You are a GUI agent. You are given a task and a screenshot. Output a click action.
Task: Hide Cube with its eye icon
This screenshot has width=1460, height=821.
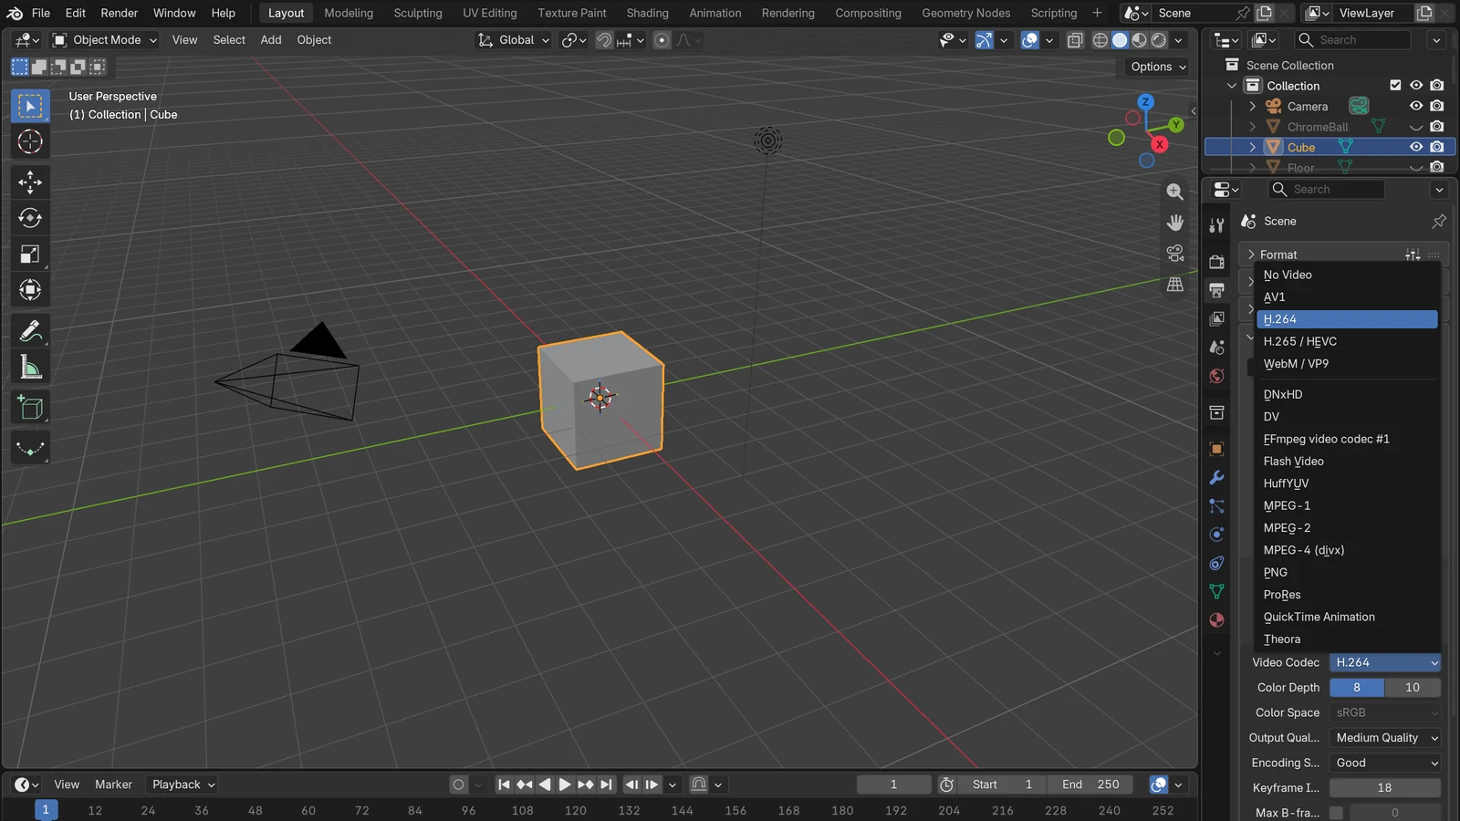(x=1416, y=147)
